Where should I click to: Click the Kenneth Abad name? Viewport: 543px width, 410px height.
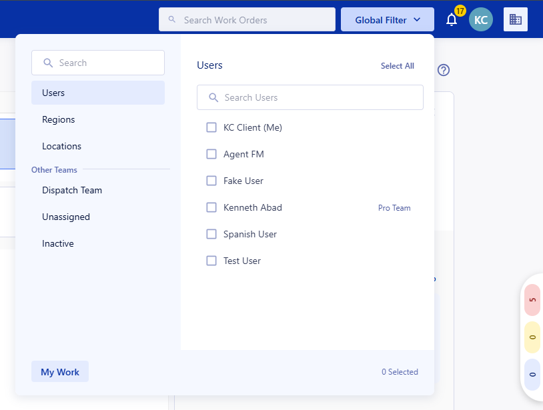pyautogui.click(x=252, y=207)
